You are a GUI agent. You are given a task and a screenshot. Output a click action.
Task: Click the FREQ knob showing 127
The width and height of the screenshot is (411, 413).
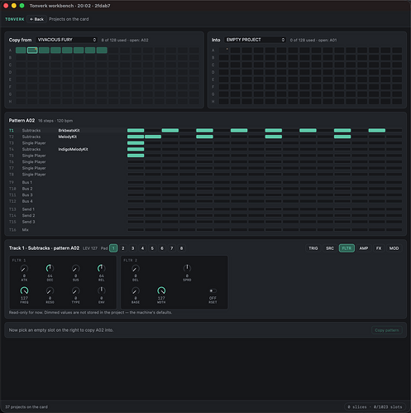[24, 291]
